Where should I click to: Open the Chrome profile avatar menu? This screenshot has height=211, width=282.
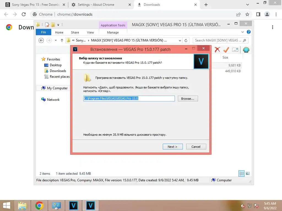(267, 14)
